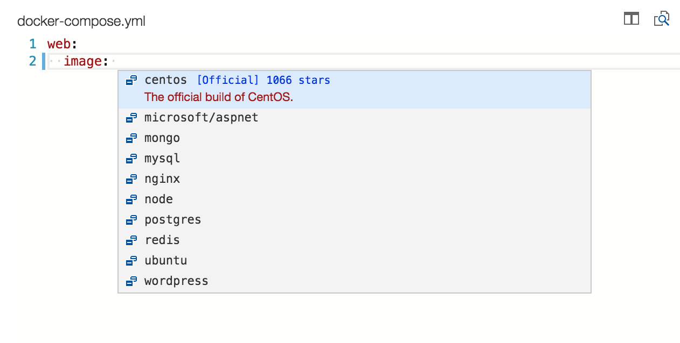The image size is (680, 343).
Task: Pick the mongo image suggestion
Action: coord(162,138)
